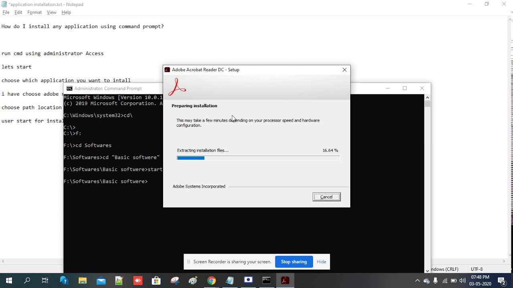This screenshot has height=288, width=513.
Task: Click the extraction progress bar in setup
Action: coord(258,158)
